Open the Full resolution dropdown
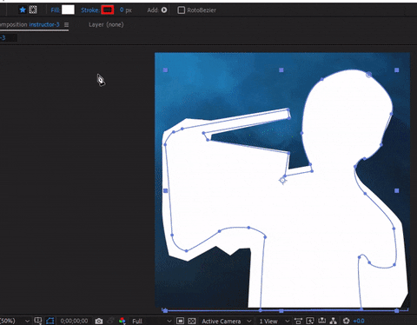The height and width of the screenshot is (325, 417). [152, 321]
